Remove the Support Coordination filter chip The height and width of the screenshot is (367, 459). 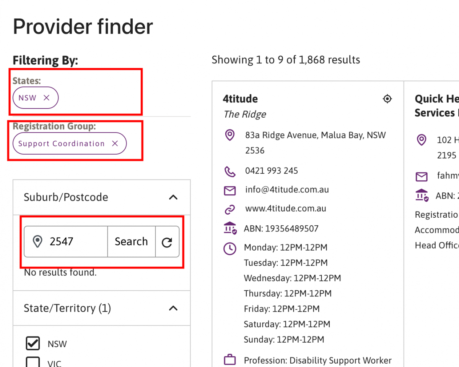[115, 144]
